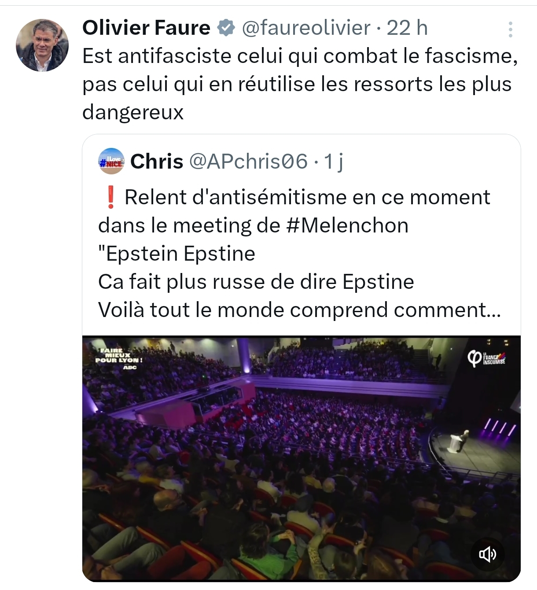Click the @APchris06 handle
Image resolution: width=537 pixels, height=590 pixels.
(x=248, y=162)
